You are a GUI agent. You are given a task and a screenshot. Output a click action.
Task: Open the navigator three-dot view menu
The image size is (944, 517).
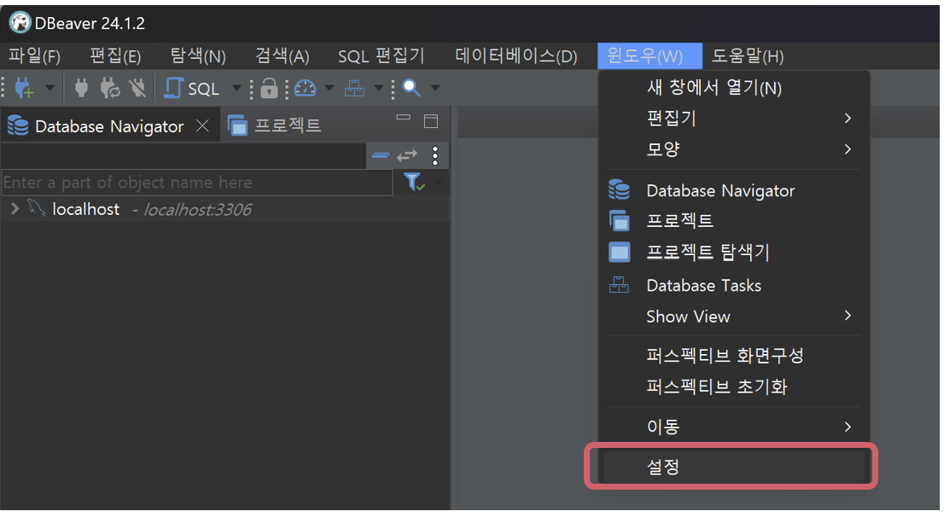[x=435, y=156]
